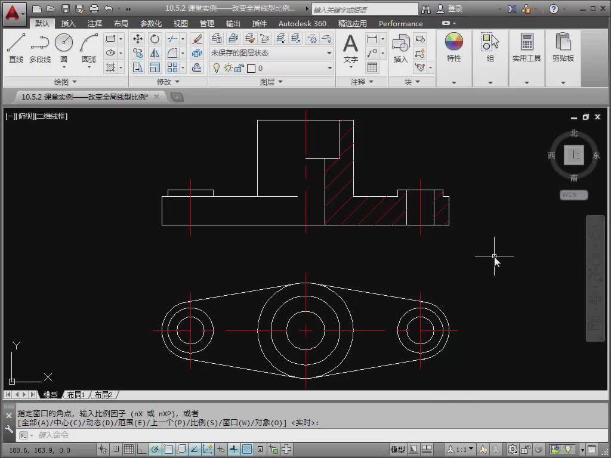The height and width of the screenshot is (458, 611).
Task: Click the viewport label [俯视]
Action: pyautogui.click(x=25, y=116)
